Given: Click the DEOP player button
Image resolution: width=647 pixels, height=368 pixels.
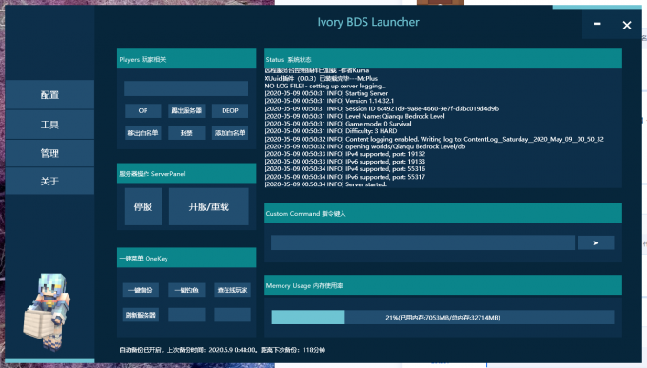Looking at the screenshot, I should [x=230, y=110].
